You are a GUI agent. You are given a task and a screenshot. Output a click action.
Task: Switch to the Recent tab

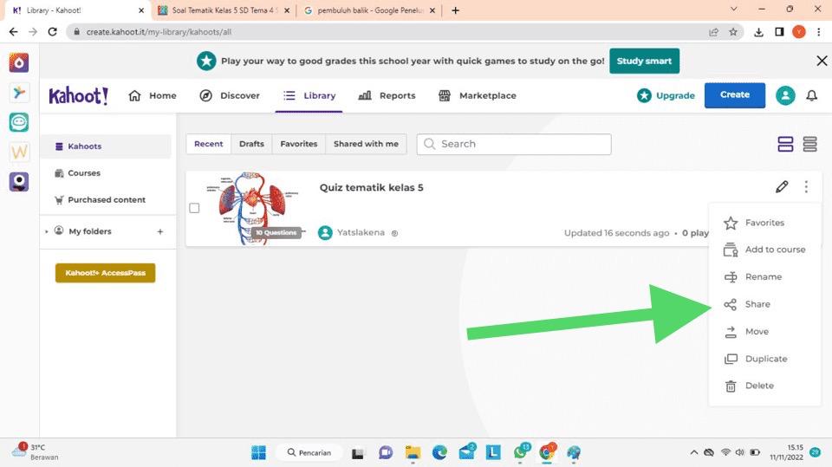209,144
